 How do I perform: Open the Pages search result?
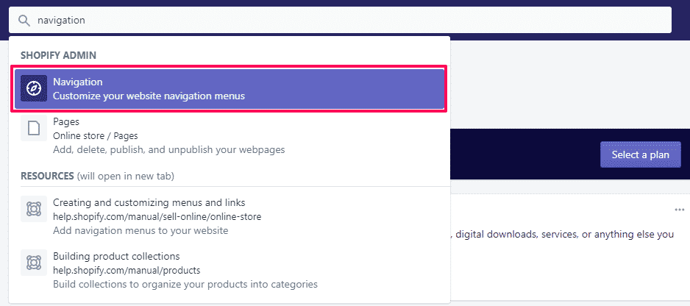click(66, 122)
